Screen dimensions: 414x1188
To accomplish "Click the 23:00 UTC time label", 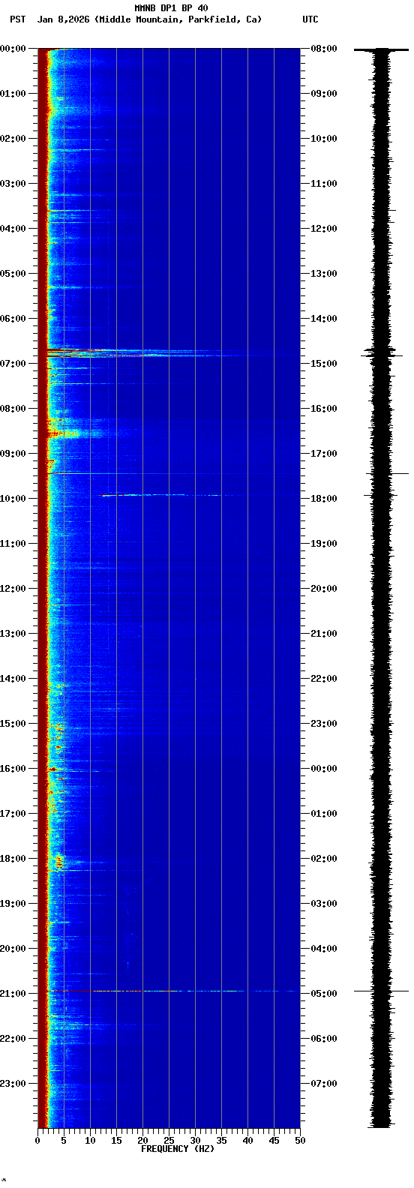I will 324,724.
